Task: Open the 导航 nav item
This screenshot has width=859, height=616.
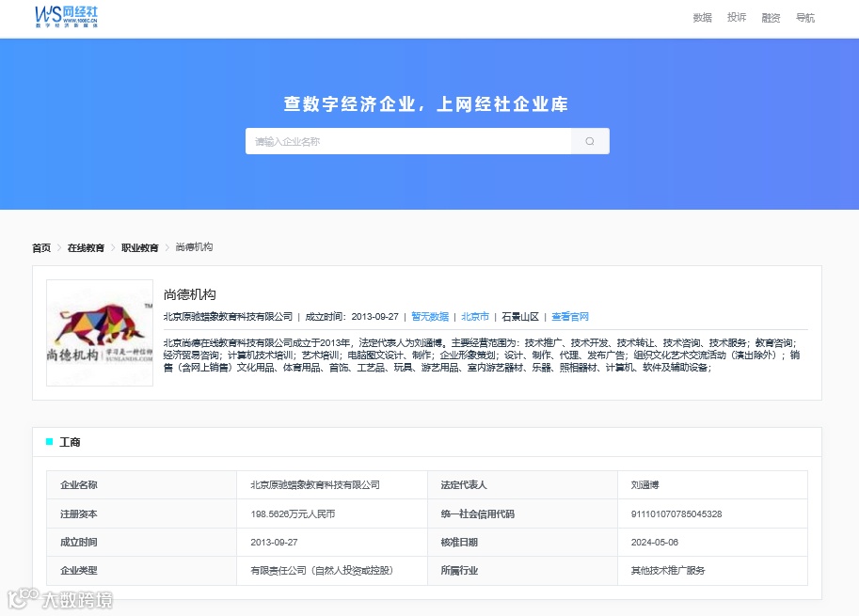Action: point(805,18)
